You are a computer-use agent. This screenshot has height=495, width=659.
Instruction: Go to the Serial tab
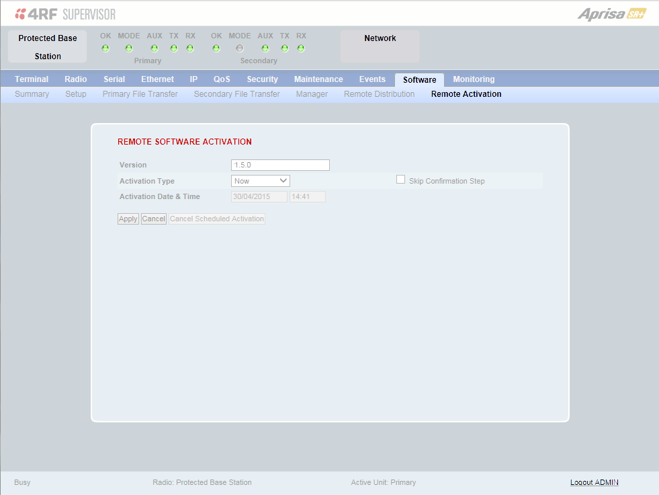[114, 79]
